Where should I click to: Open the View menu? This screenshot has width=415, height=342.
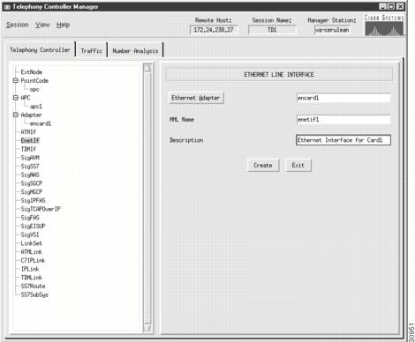click(42, 25)
